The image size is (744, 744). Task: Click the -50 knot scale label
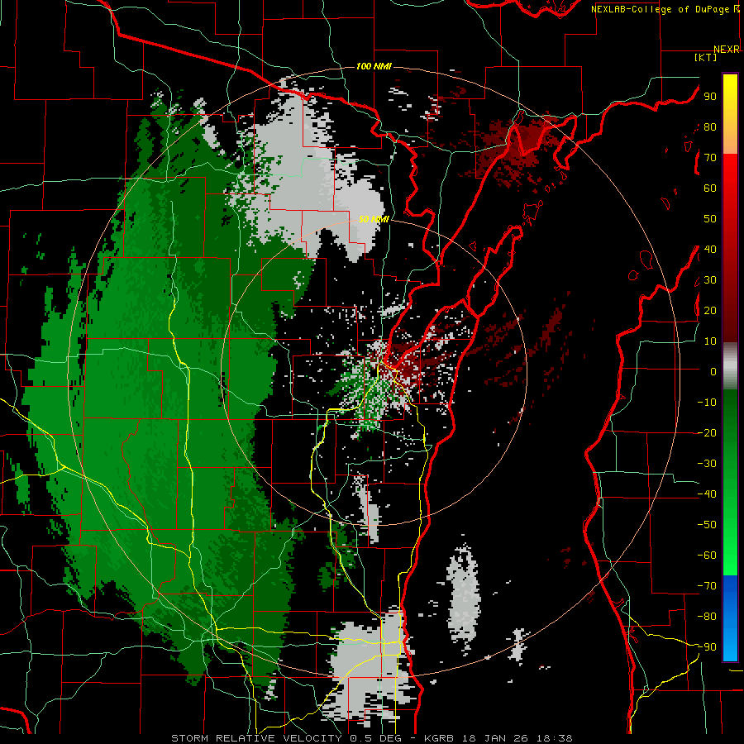pos(707,525)
